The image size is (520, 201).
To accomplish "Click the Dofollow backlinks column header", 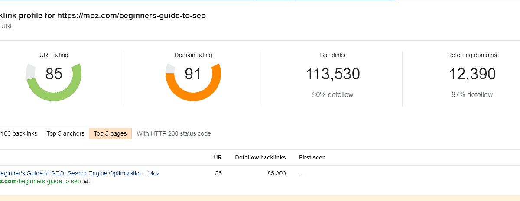I will pyautogui.click(x=260, y=157).
